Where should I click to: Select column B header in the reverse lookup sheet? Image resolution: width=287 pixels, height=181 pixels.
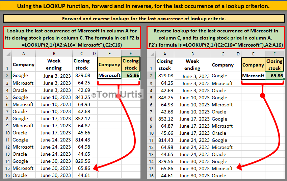[192, 54]
